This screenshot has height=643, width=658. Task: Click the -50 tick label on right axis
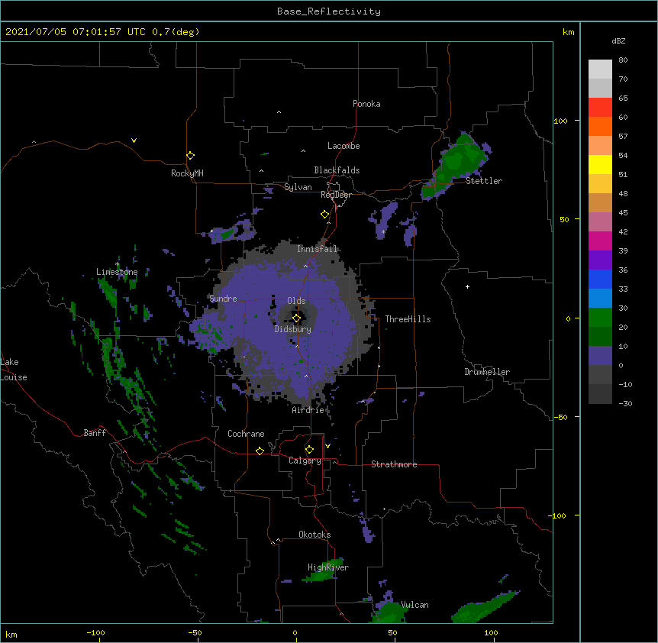pos(560,417)
